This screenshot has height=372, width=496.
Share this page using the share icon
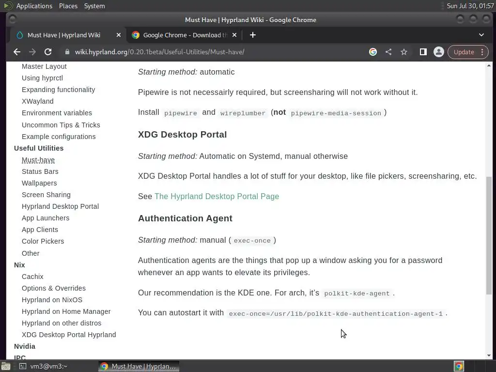click(388, 52)
